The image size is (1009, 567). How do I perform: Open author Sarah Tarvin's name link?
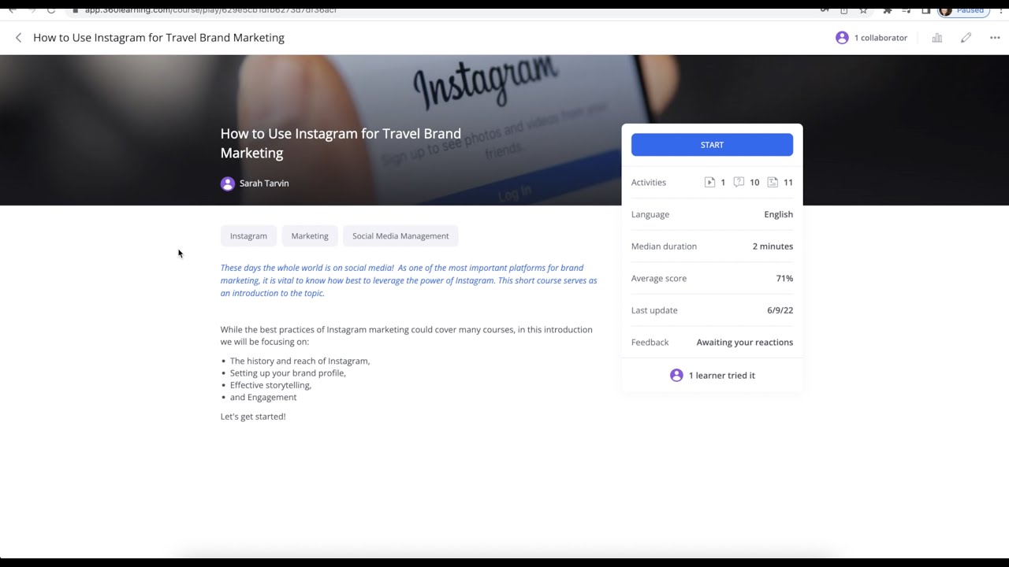pos(264,183)
